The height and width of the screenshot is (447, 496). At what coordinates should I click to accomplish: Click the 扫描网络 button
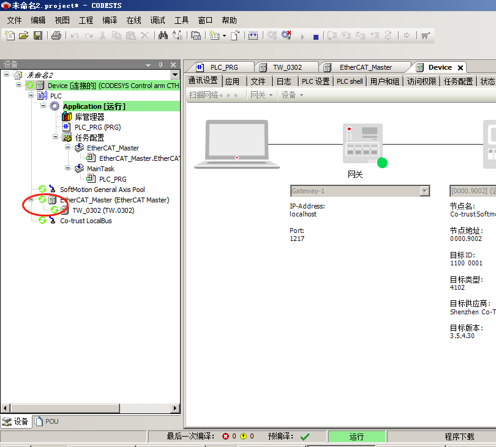[x=213, y=95]
